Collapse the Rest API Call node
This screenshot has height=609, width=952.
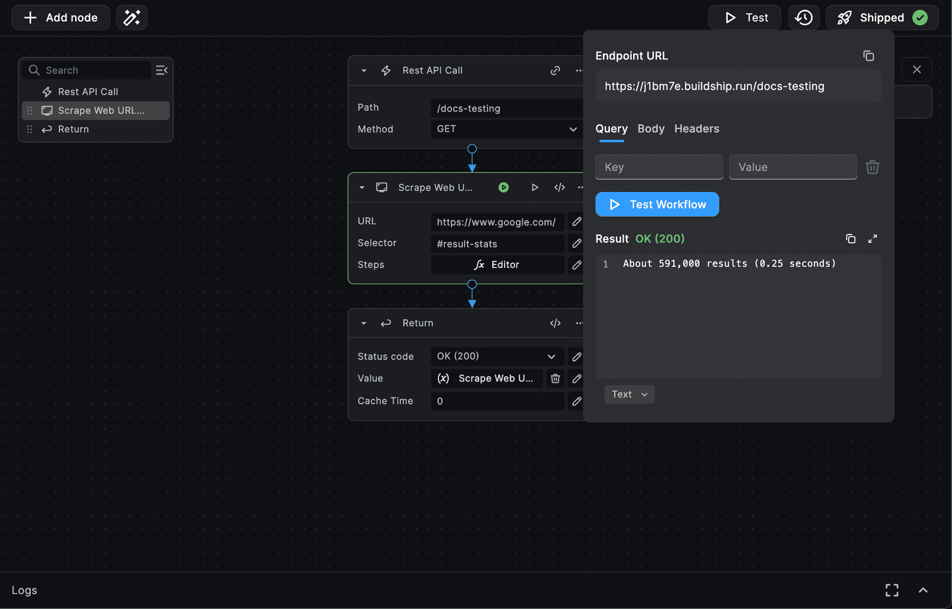point(364,70)
